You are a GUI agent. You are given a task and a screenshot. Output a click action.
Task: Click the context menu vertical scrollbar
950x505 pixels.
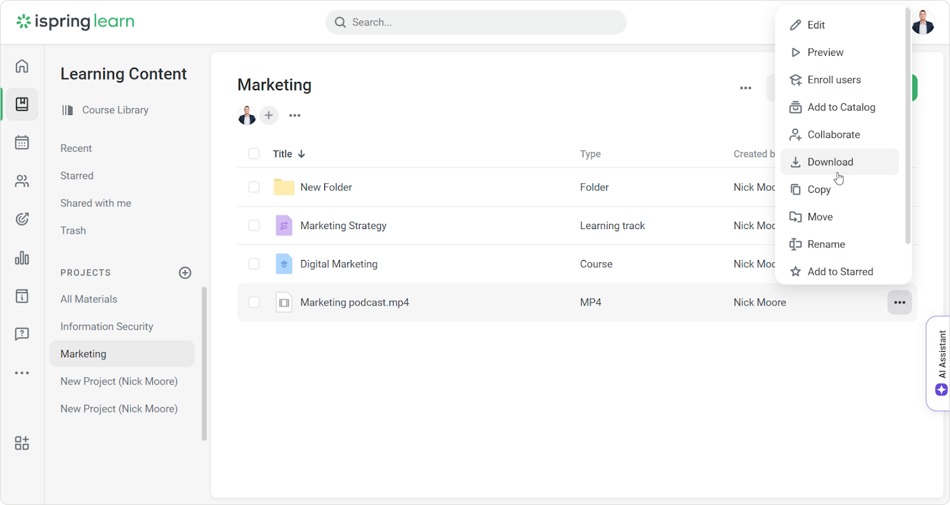pos(907,125)
